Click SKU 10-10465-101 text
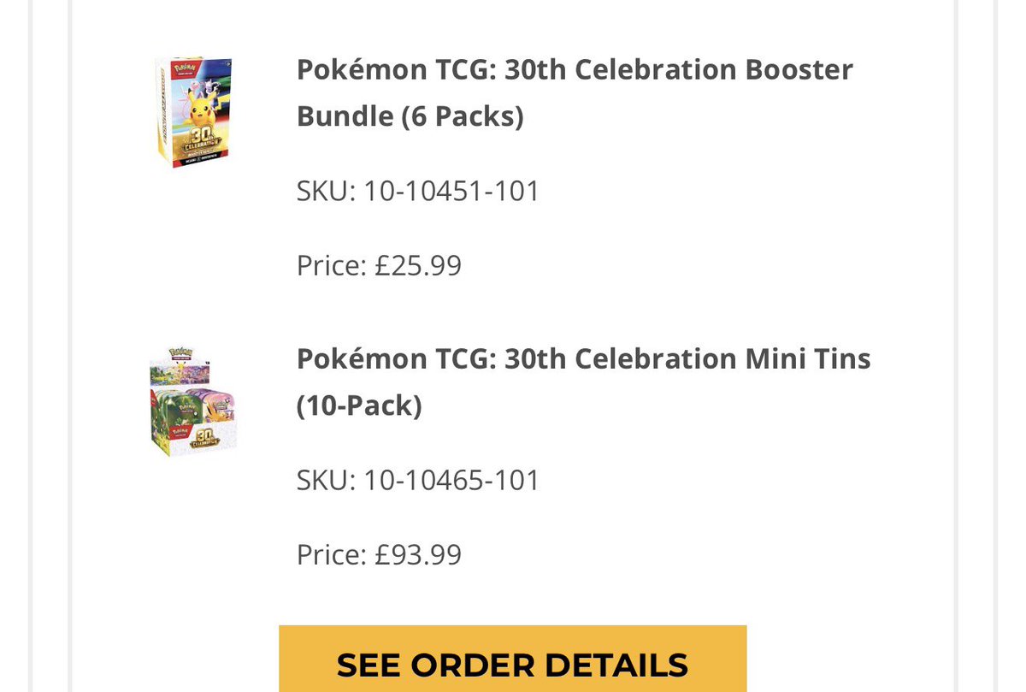 [418, 480]
